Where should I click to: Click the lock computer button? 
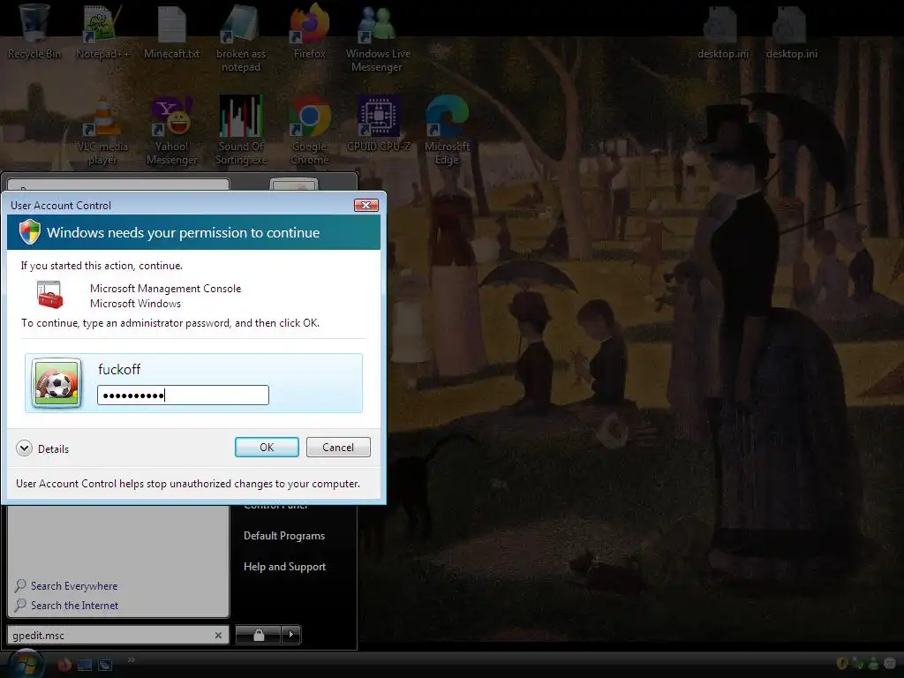coord(259,635)
